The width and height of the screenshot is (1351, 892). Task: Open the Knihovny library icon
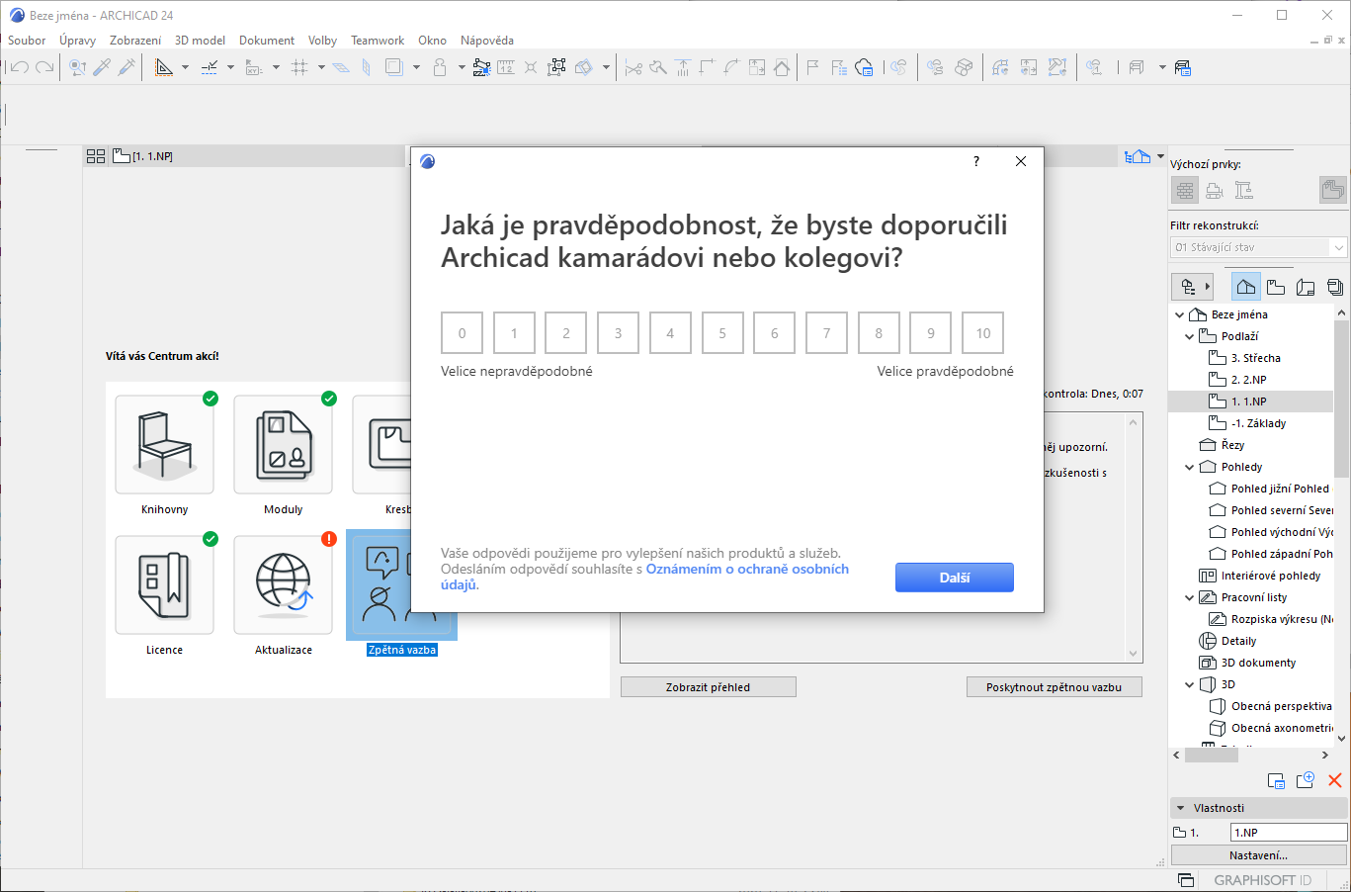(164, 444)
